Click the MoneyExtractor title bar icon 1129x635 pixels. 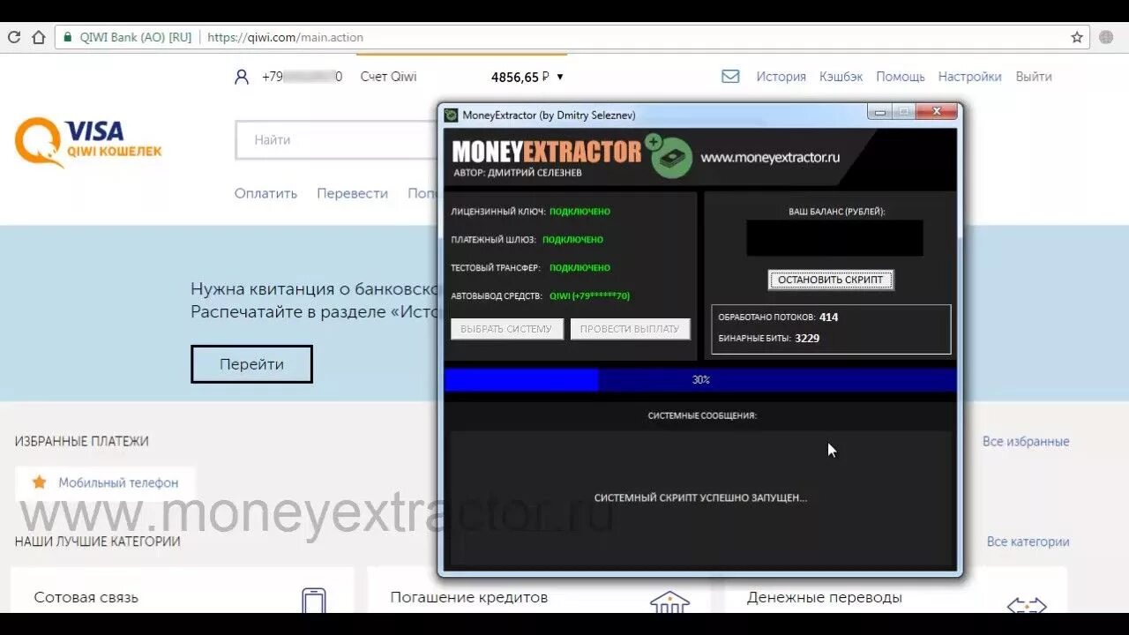(x=452, y=115)
